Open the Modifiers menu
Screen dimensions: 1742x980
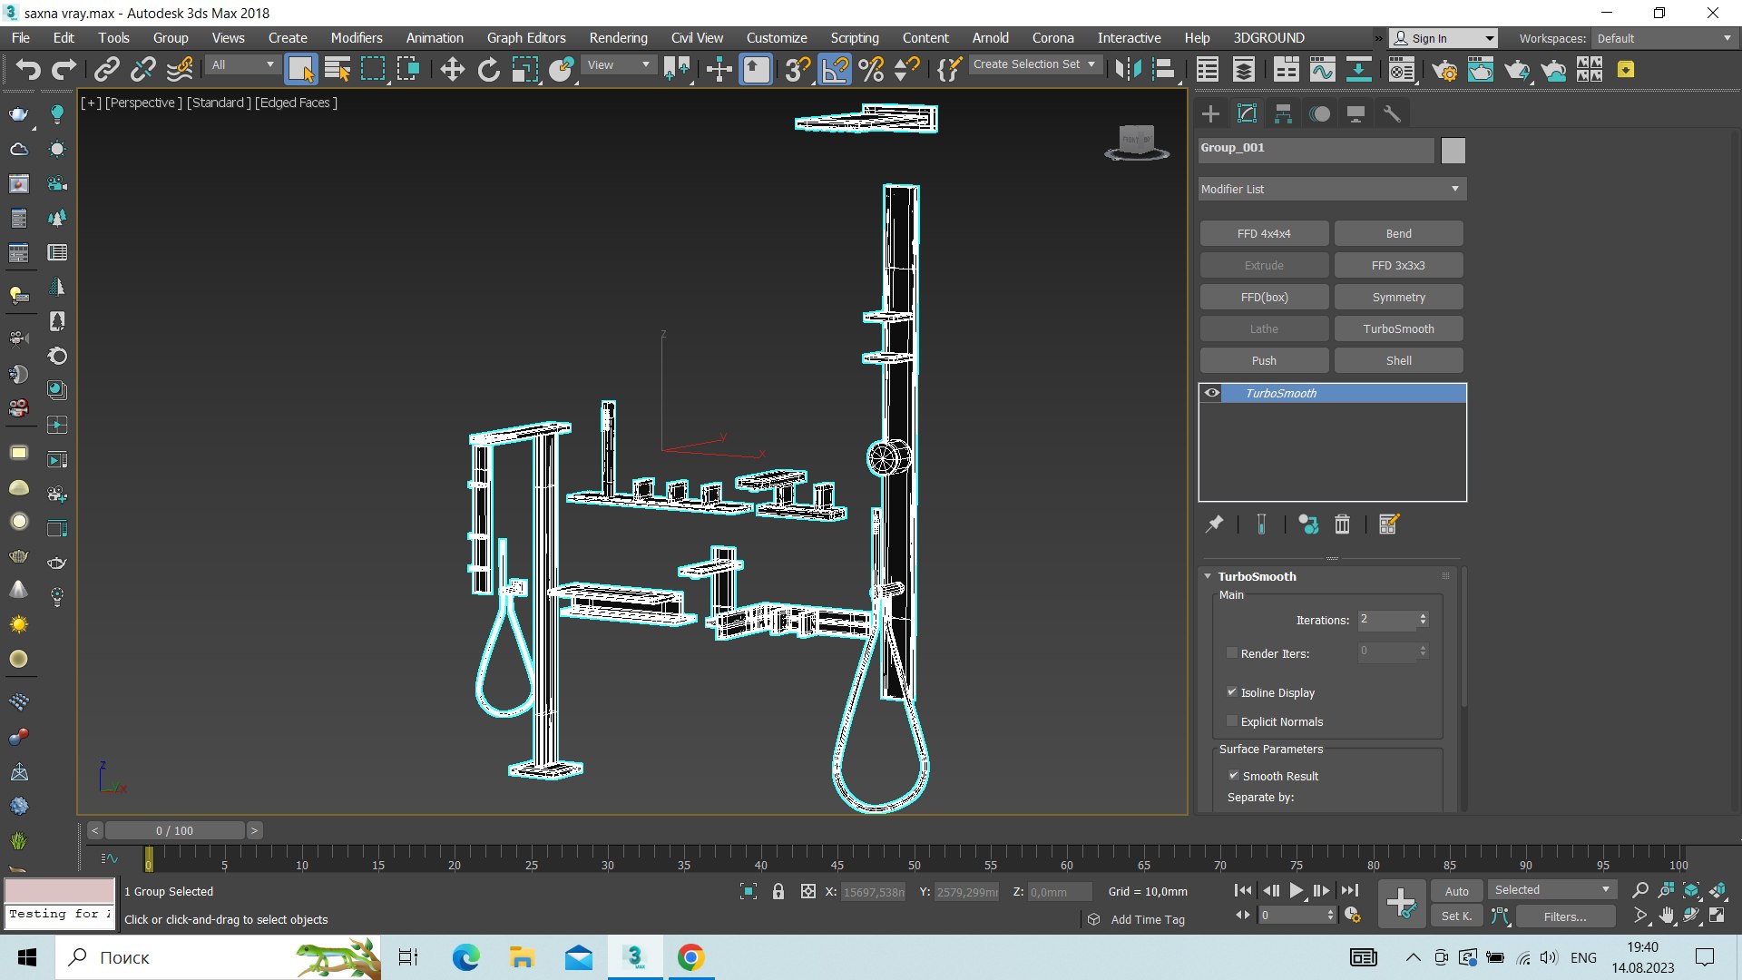pos(357,38)
